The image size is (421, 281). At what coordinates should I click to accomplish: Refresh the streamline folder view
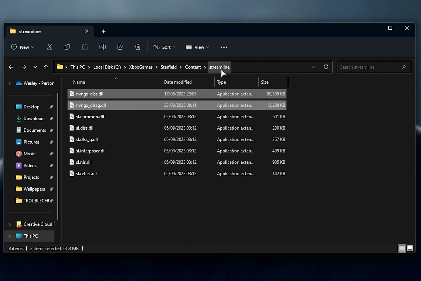pos(326,67)
